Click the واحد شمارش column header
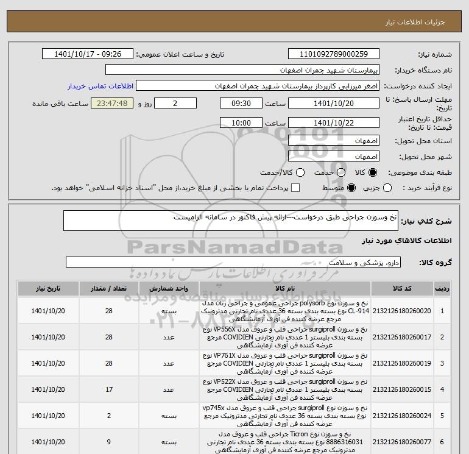Screen dimensions: 469x454 pos(169,288)
